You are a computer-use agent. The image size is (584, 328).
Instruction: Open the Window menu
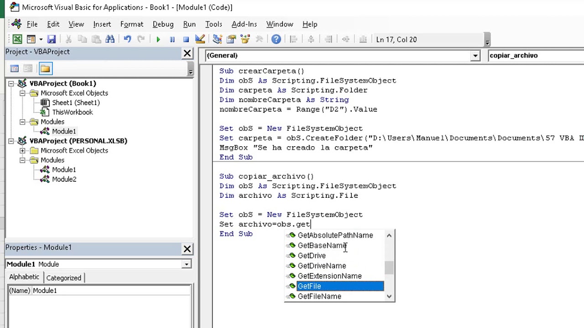click(280, 24)
